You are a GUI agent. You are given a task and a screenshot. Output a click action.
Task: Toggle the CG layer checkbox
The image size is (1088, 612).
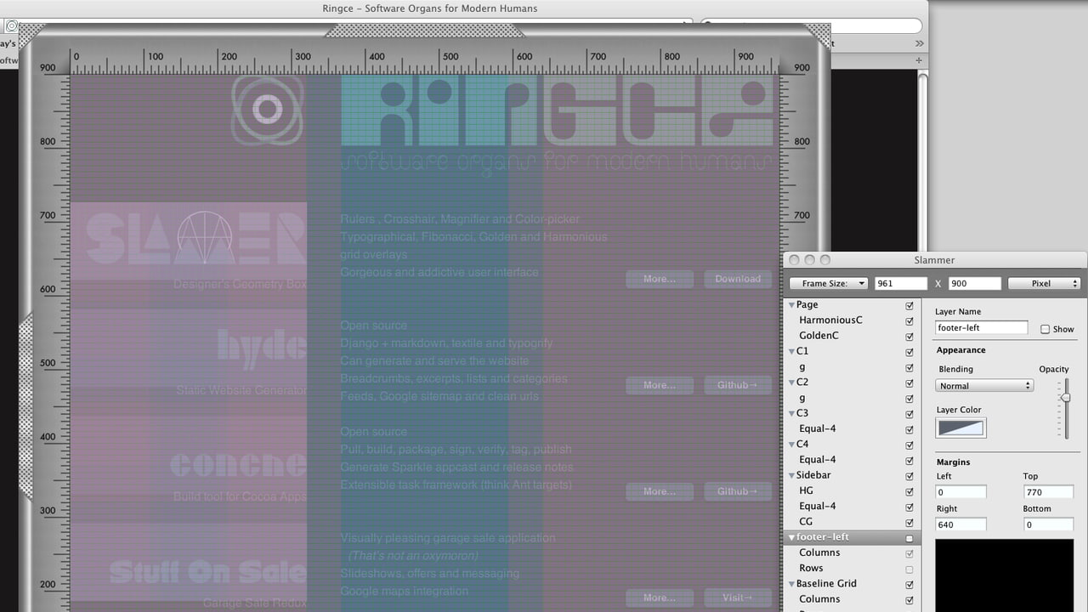coord(909,523)
